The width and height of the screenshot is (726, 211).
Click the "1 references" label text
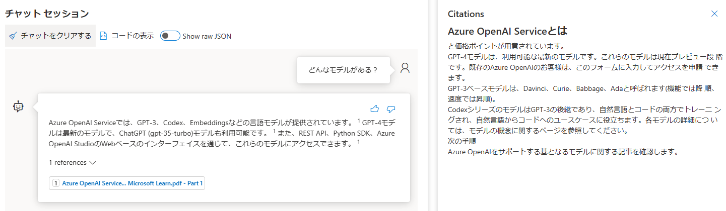pyautogui.click(x=68, y=163)
